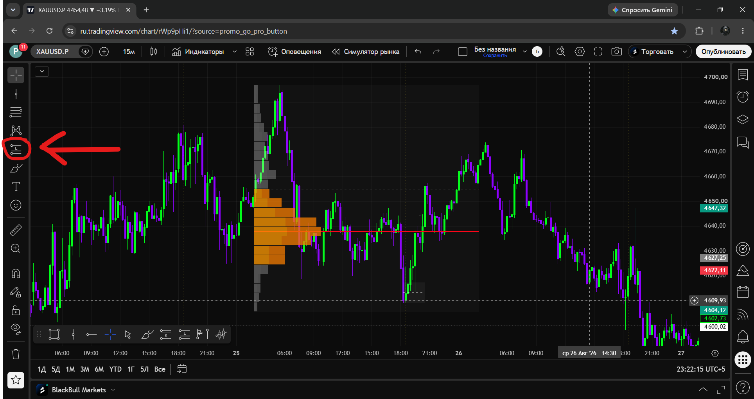Screen dimensions: 754x399
Task: Open quick search icon in top toolbar
Action: (x=561, y=52)
